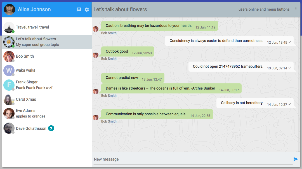Click Bob Smith's avatar in contact list

(x=9, y=57)
